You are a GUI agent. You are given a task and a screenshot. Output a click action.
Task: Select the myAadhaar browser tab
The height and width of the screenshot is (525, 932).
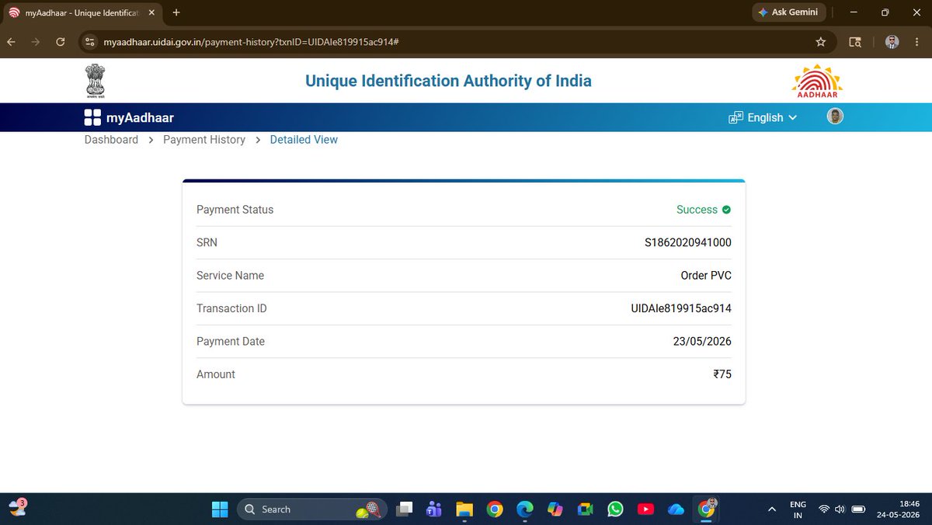(x=82, y=12)
